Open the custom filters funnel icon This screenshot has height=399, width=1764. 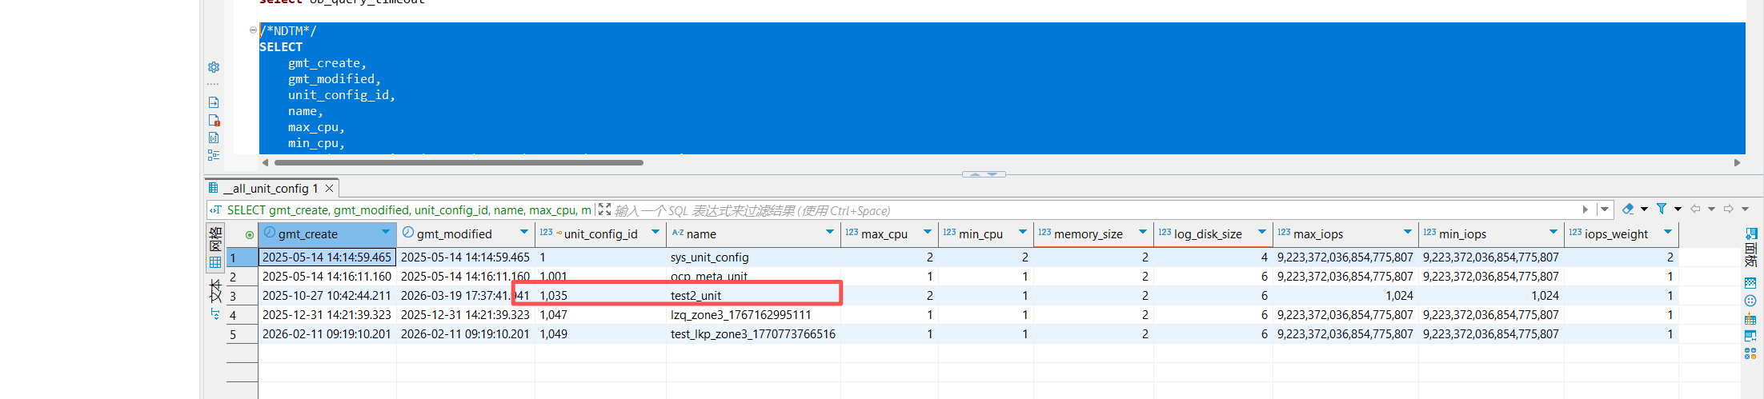point(1662,209)
